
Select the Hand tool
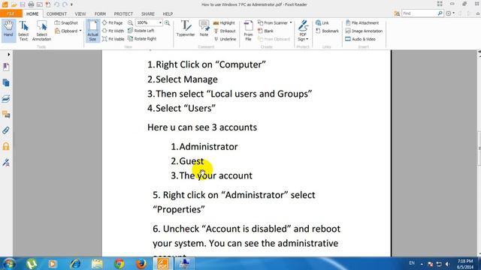click(x=8, y=31)
